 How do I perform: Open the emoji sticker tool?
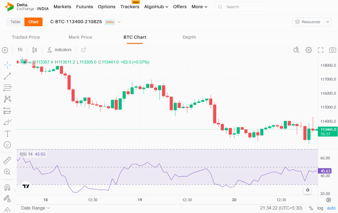pos(7,145)
